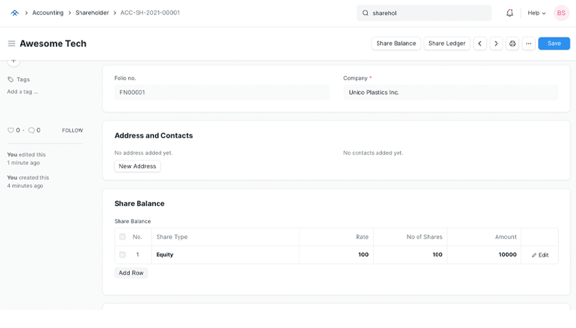
Task: Go to next shareholder record arrow
Action: click(496, 44)
